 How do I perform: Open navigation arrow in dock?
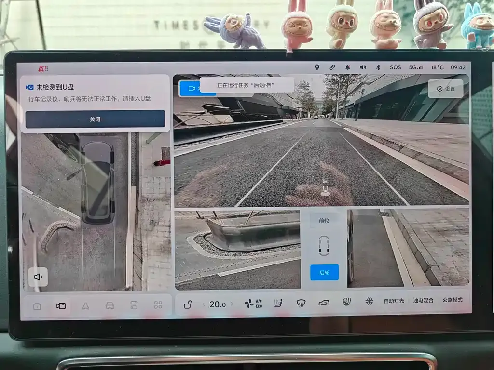pyautogui.click(x=85, y=306)
